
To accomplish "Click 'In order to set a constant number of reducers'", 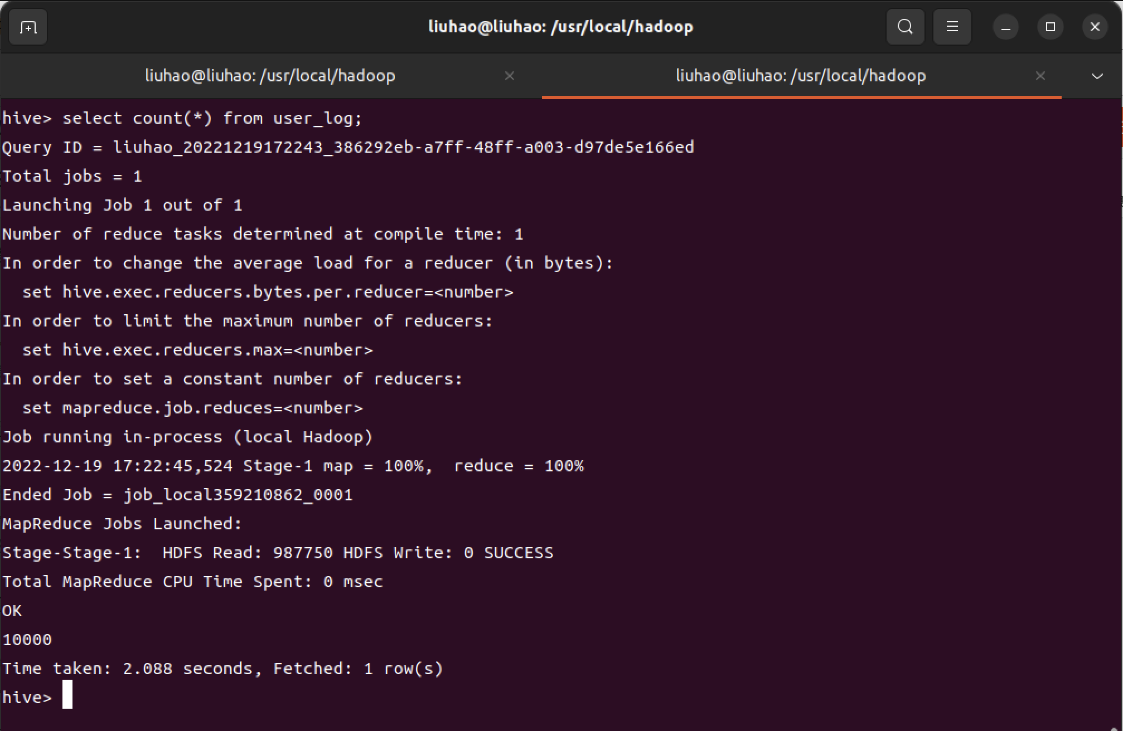I will tap(233, 379).
